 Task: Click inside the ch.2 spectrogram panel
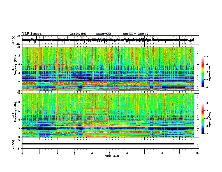click(108, 115)
